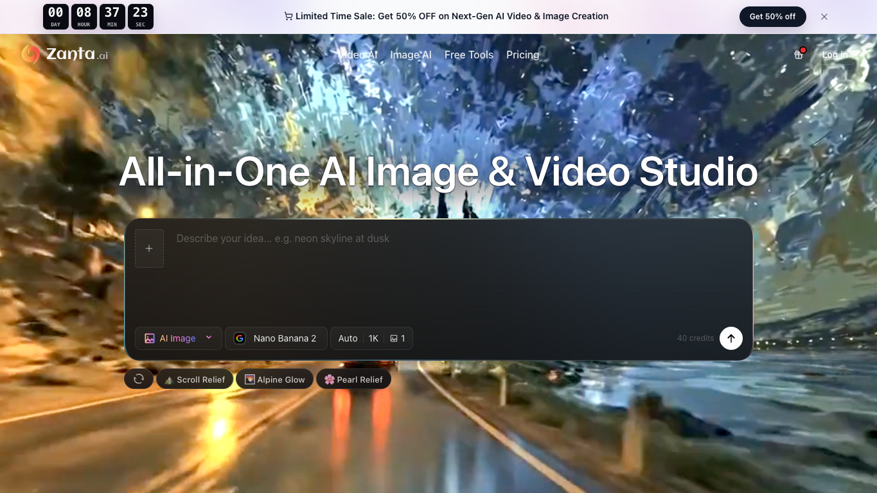
Task: Select the Scroll Relief suggestion chip
Action: pyautogui.click(x=195, y=379)
